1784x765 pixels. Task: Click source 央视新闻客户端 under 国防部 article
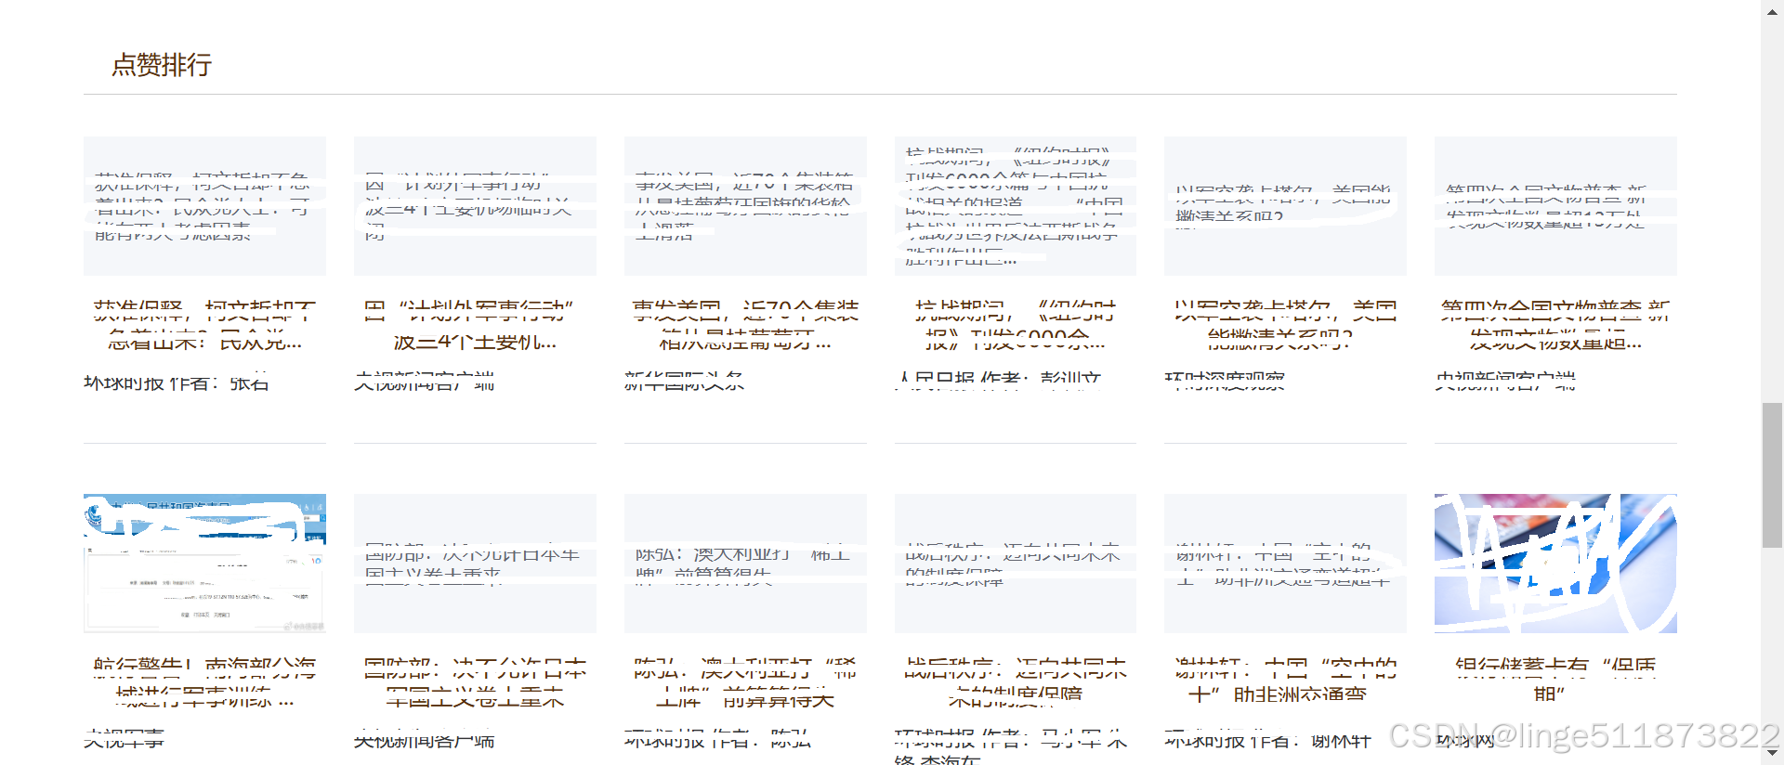[x=424, y=739]
